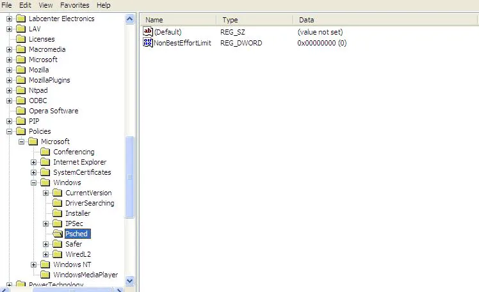Image resolution: width=479 pixels, height=292 pixels.
Task: Click the DriverSearching folder icon
Action: point(58,203)
